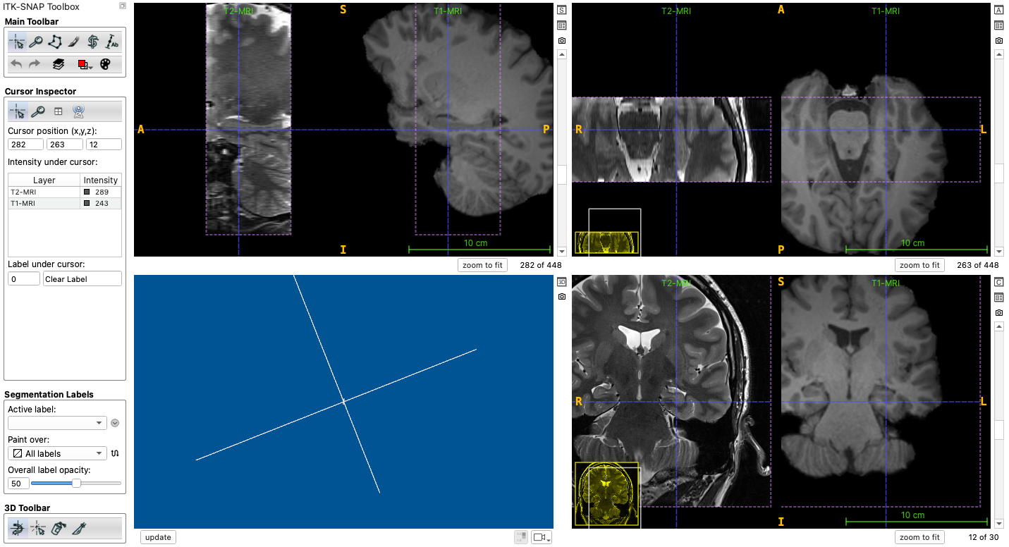Select the Snake active contour tool
Viewport: 1009px width, 547px height.
click(93, 42)
